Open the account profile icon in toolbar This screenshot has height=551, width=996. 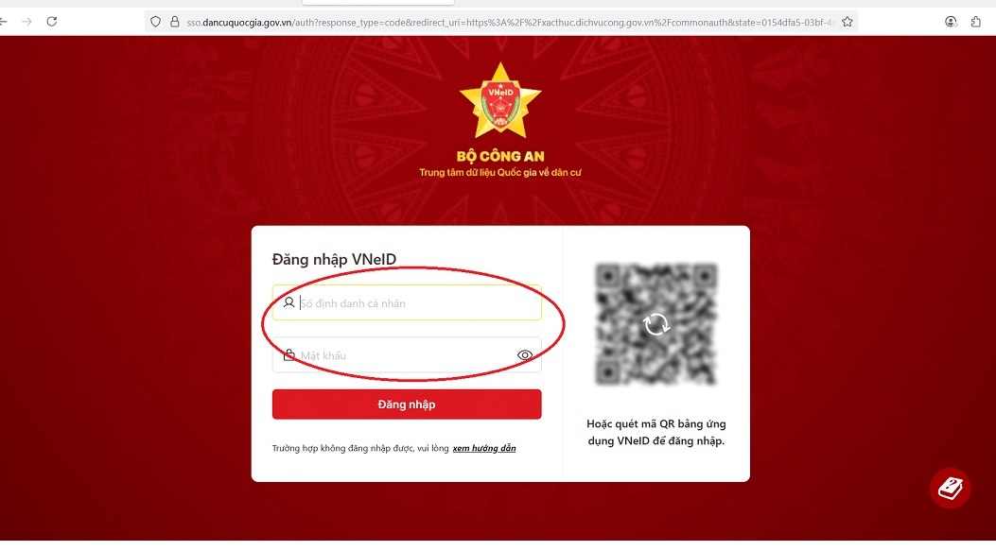pos(951,22)
